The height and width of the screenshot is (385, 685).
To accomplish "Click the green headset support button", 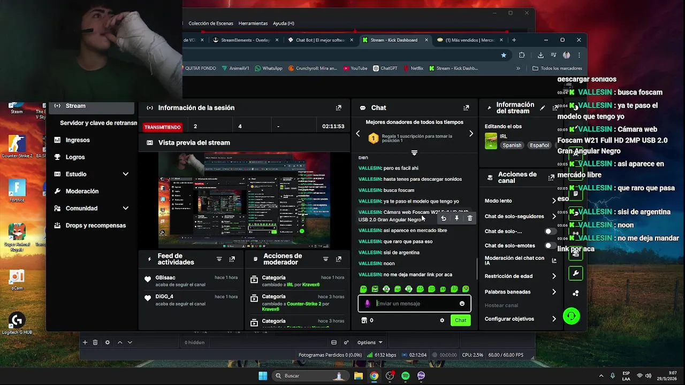I will [571, 316].
